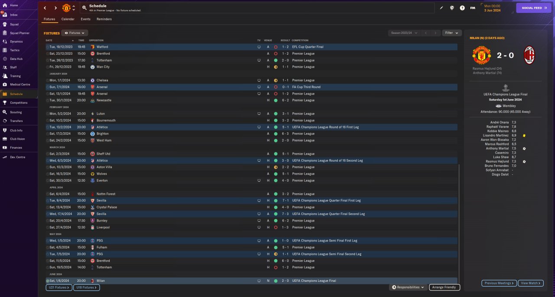
Task: Click the Social Feed button
Action: tap(534, 8)
